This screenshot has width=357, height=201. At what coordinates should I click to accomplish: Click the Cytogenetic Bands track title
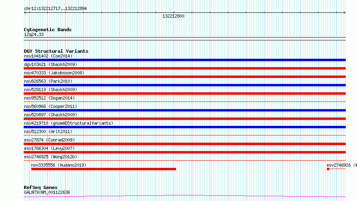(48, 30)
